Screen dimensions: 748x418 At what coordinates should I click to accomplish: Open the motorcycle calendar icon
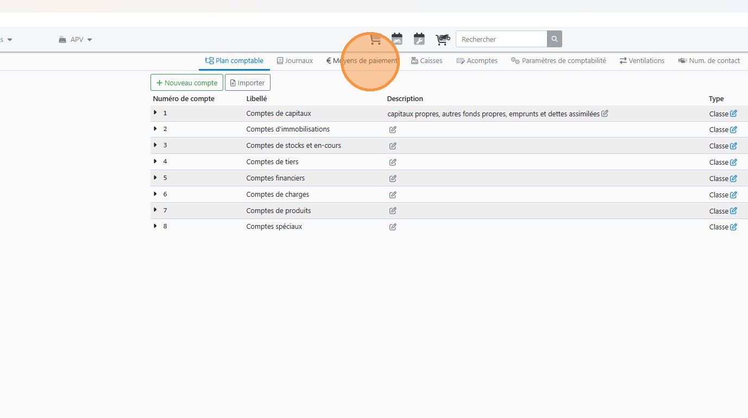397,39
